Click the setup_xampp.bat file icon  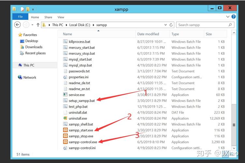pos(65,100)
